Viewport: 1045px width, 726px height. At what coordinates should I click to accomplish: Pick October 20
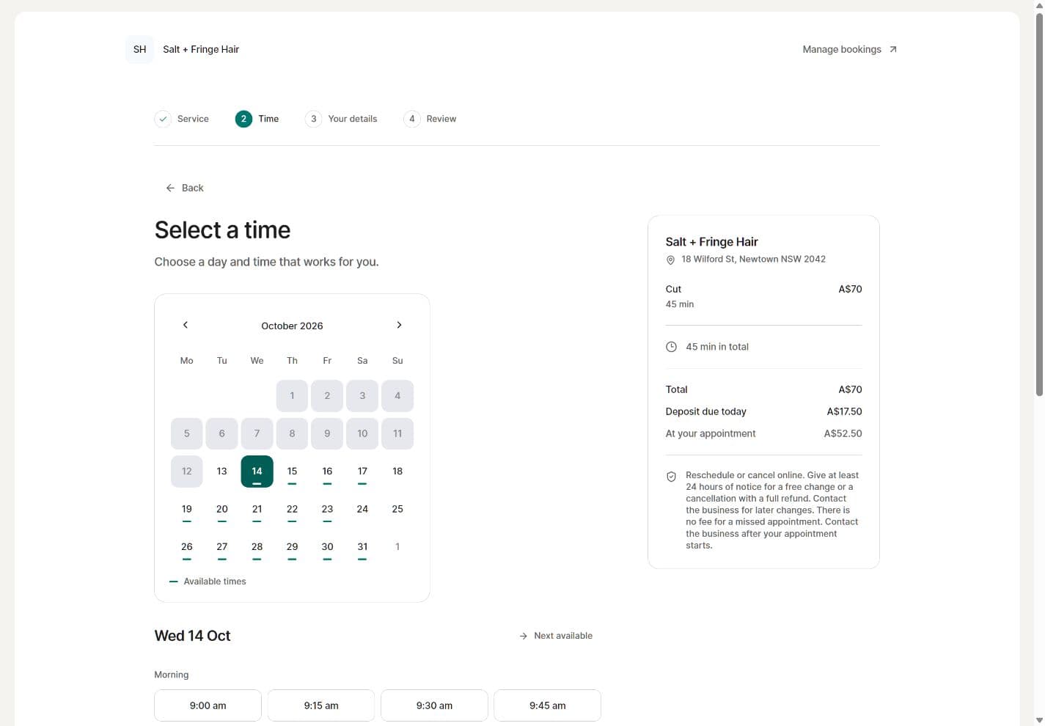(x=221, y=510)
